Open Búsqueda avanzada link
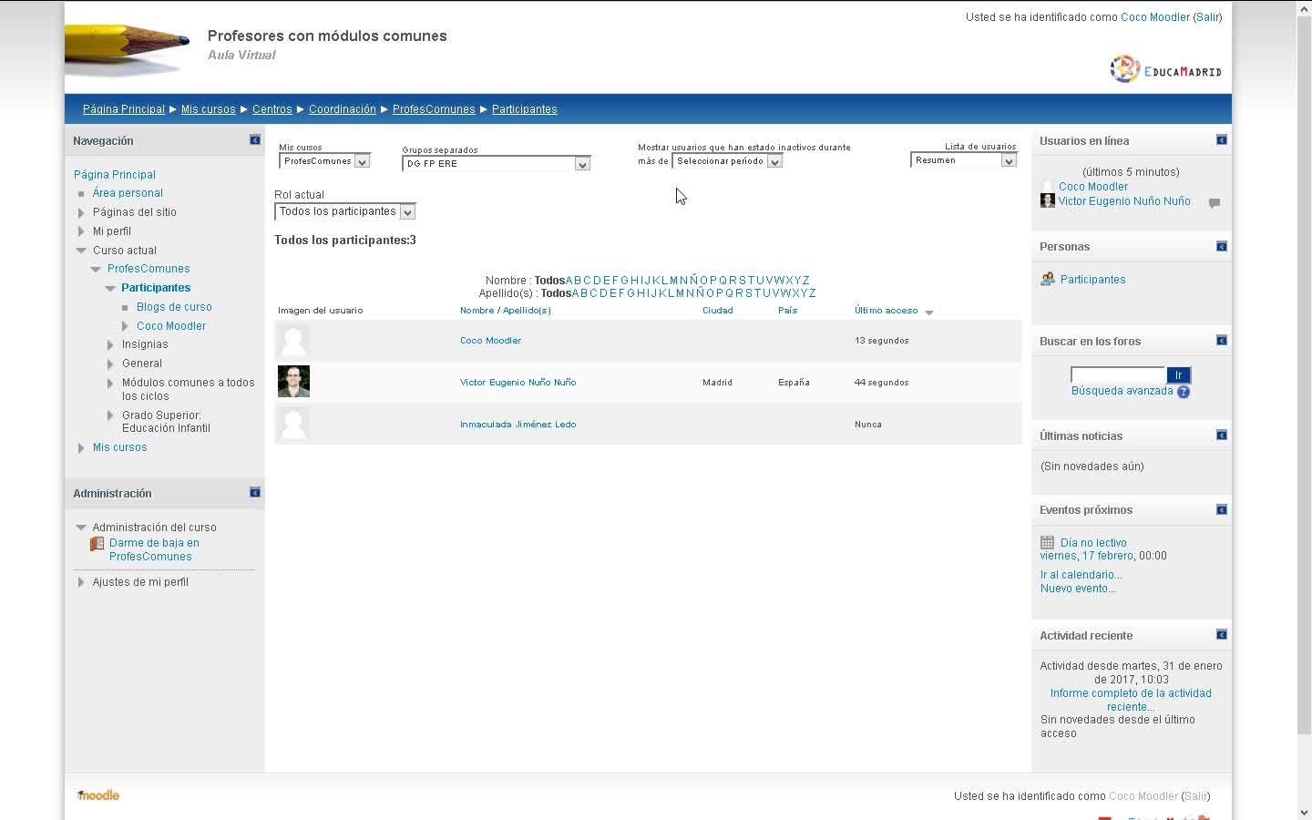The width and height of the screenshot is (1312, 820). point(1122,391)
